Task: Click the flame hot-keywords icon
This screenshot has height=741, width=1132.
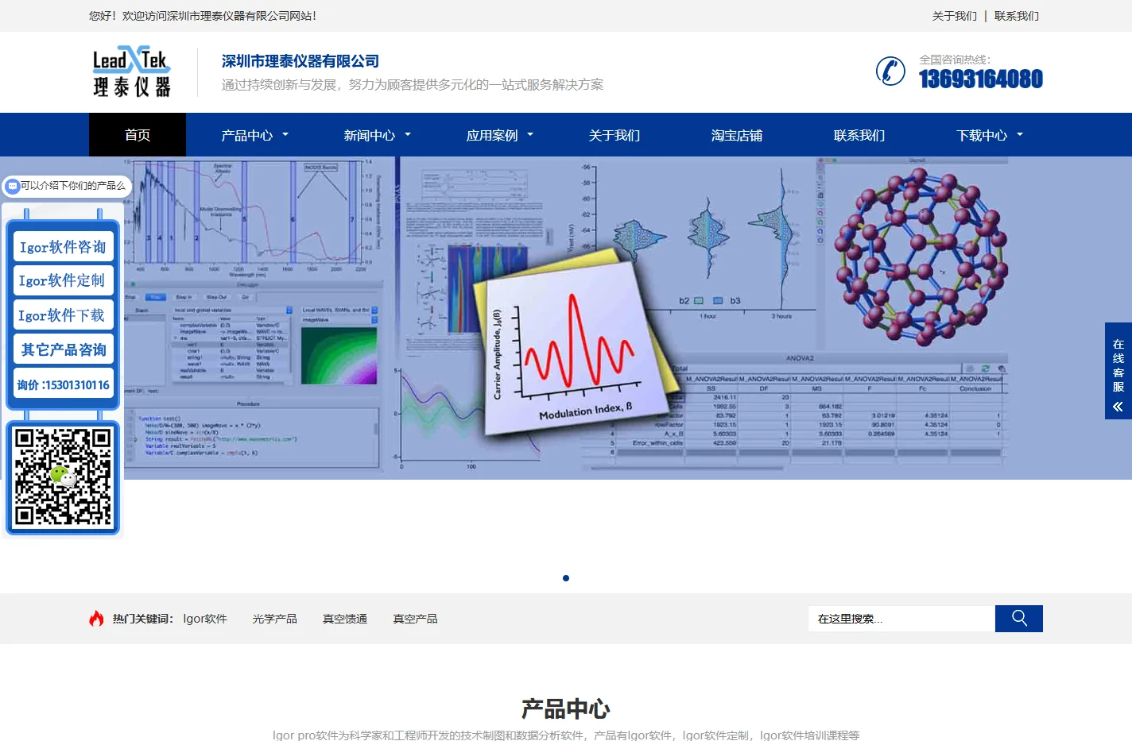Action: pos(96,619)
